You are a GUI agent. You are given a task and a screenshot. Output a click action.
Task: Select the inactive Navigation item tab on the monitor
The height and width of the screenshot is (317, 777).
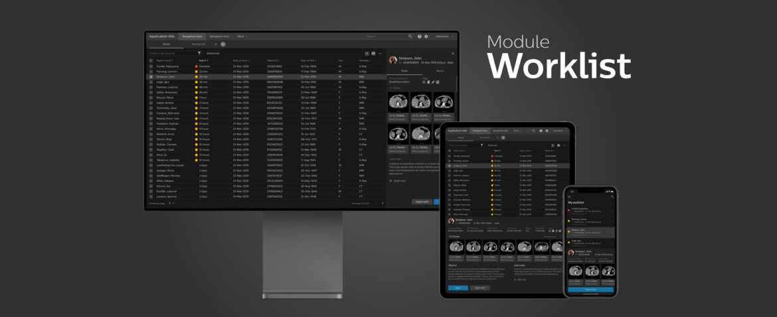pos(220,36)
